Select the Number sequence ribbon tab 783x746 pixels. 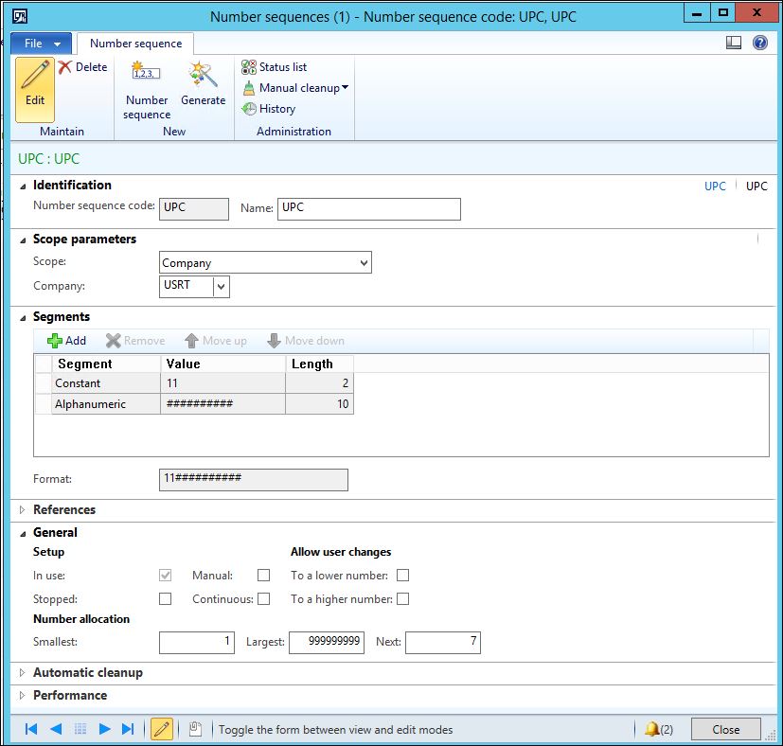(x=135, y=44)
